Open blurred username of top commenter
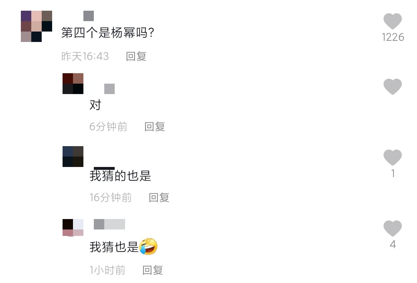This screenshot has height=283, width=417. (x=89, y=16)
